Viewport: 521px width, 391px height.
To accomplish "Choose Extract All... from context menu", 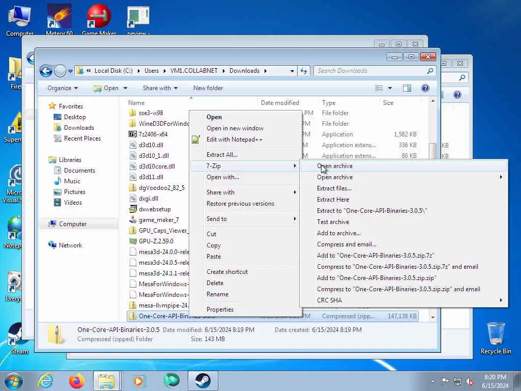I will pos(222,155).
